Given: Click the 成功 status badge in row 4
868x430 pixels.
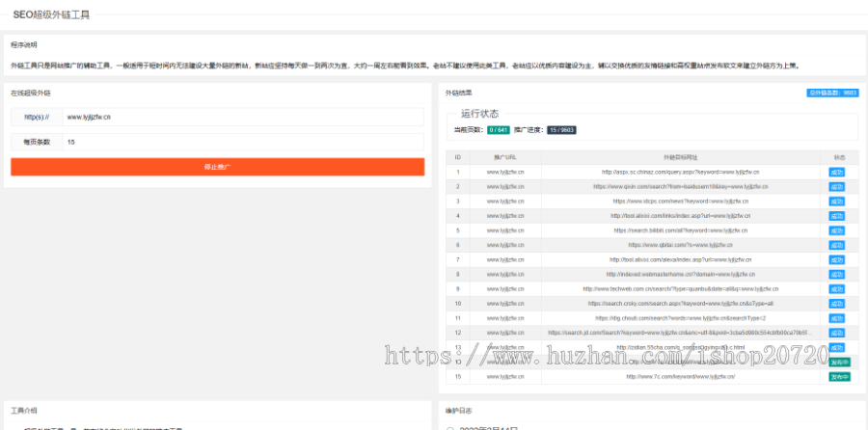Looking at the screenshot, I should [x=836, y=216].
